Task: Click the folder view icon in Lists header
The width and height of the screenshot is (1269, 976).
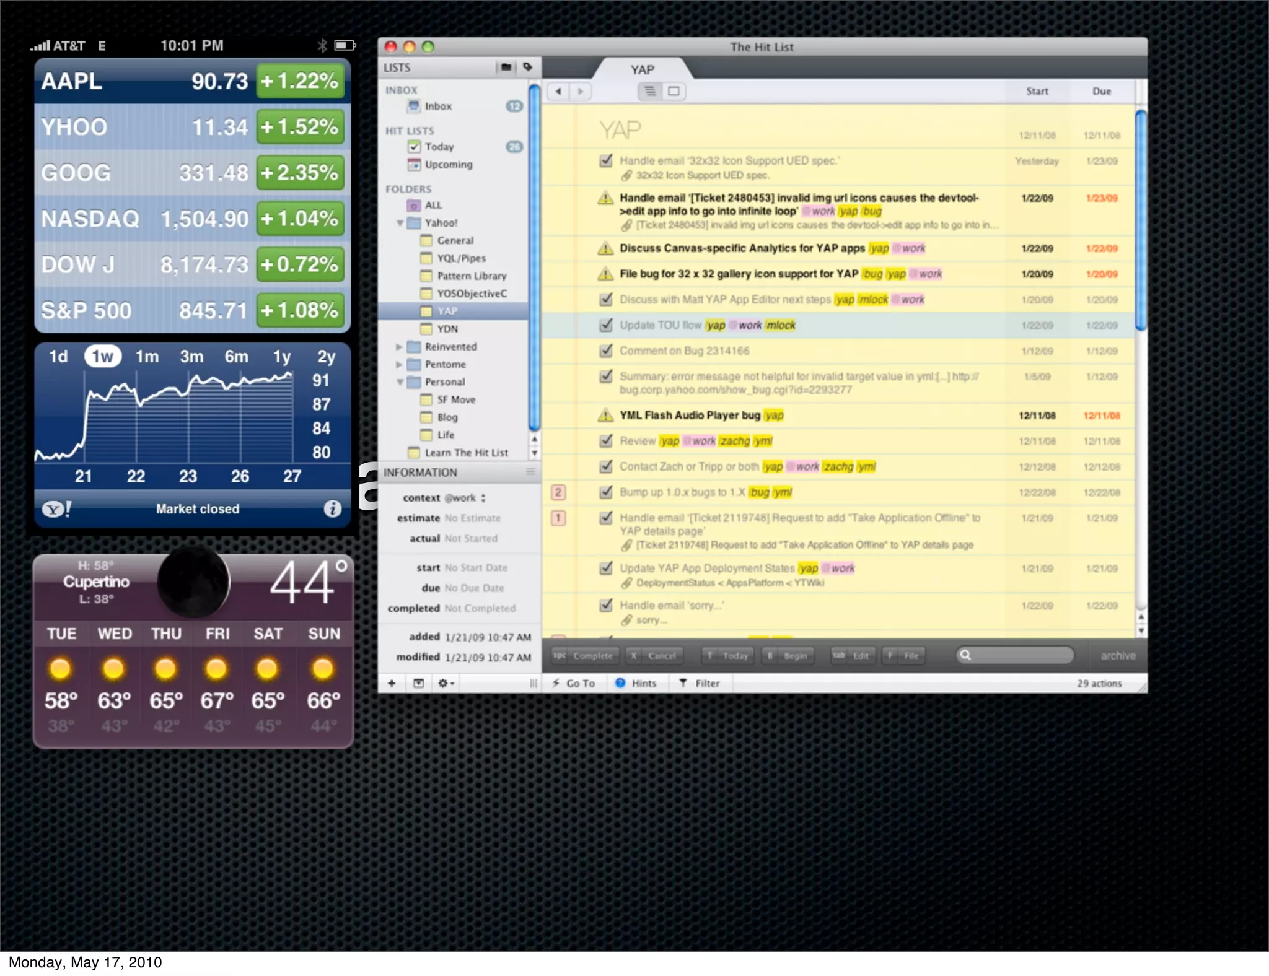Action: click(506, 67)
